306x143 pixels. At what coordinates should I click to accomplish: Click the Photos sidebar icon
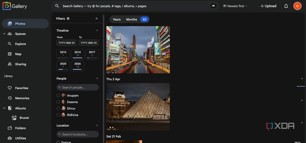(10, 24)
